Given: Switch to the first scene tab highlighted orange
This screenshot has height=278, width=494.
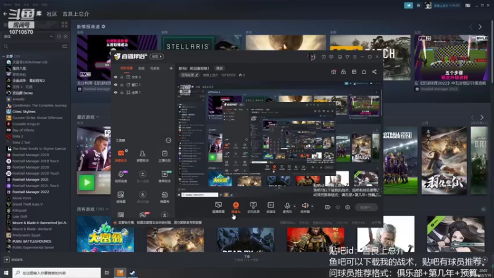Looking at the screenshot, I should [127, 68].
